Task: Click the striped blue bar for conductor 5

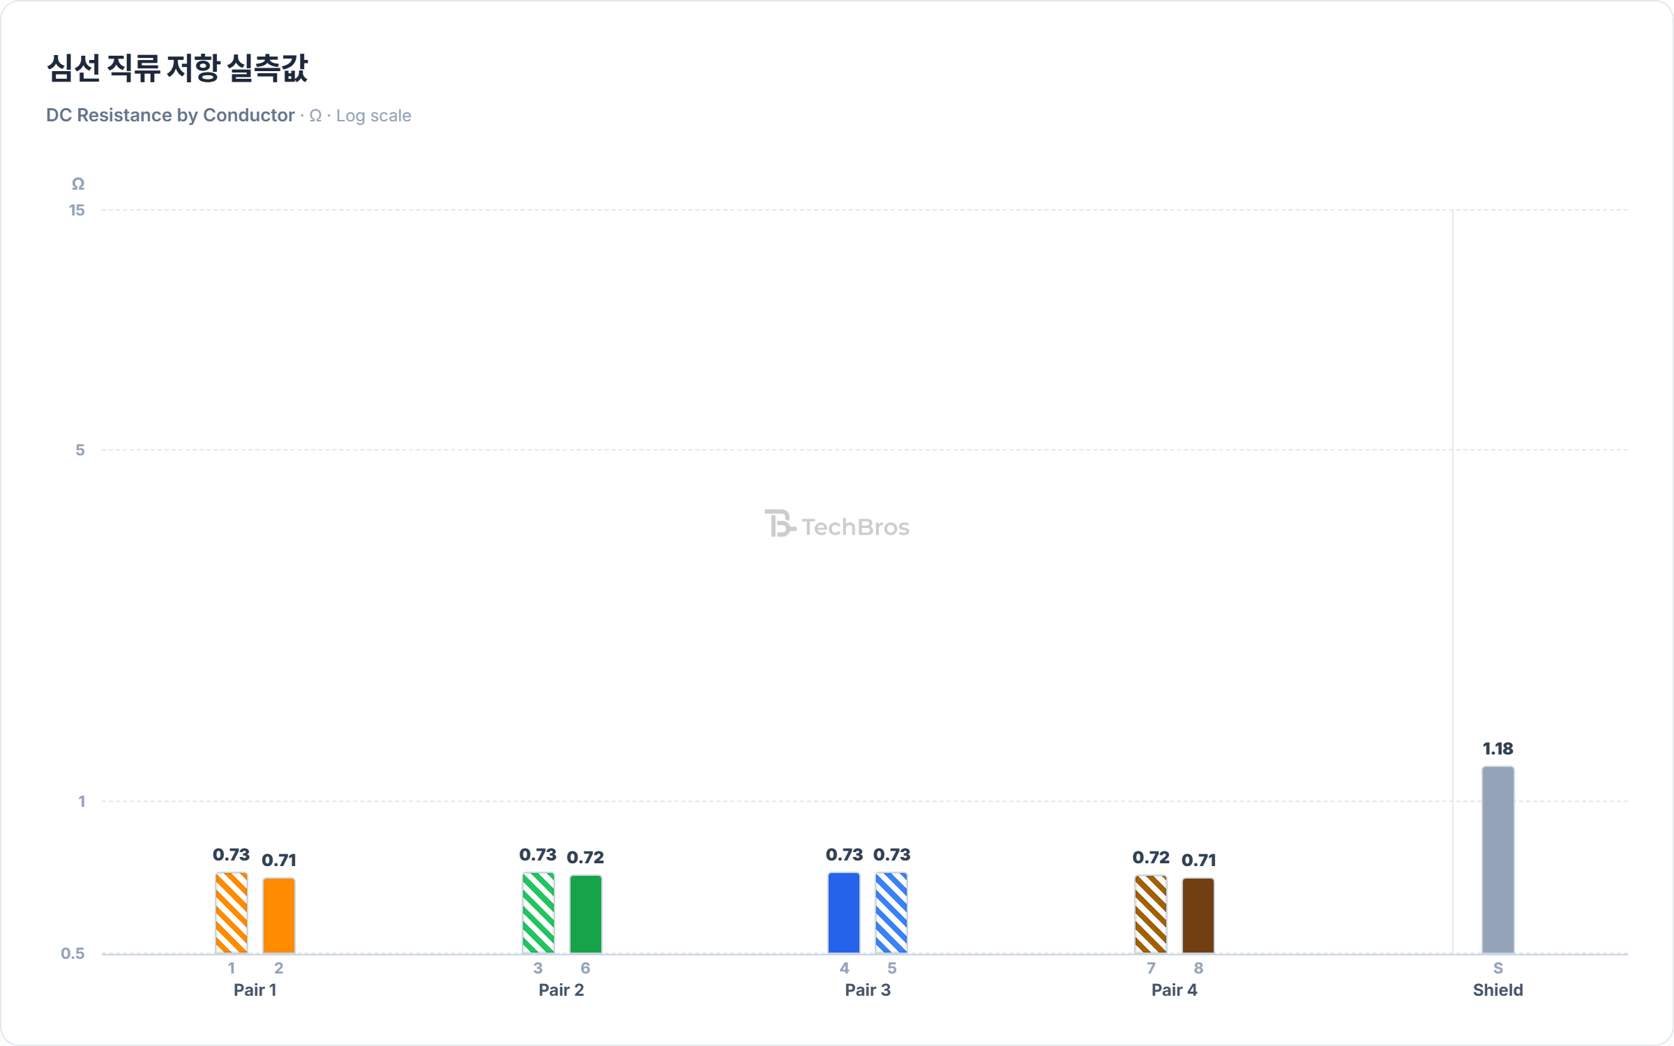Action: click(x=891, y=912)
